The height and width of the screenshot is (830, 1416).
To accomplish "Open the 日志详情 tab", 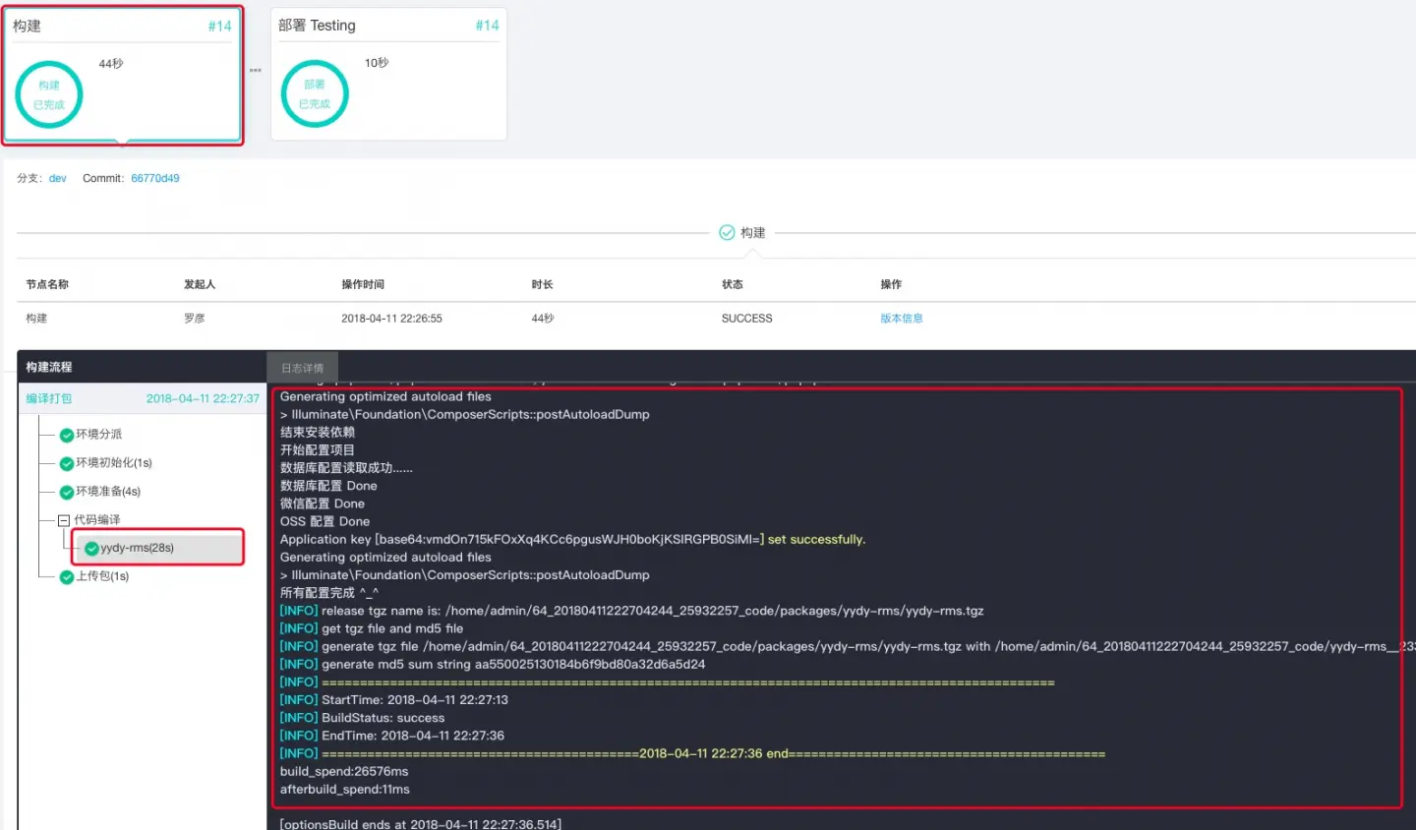I will pos(303,368).
